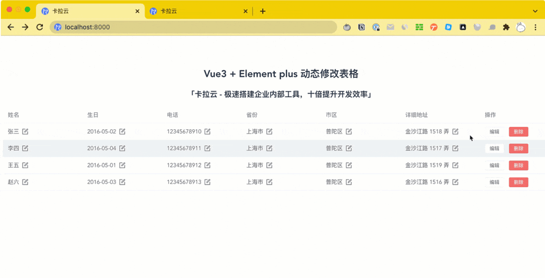Go forward in browser history

(25, 27)
